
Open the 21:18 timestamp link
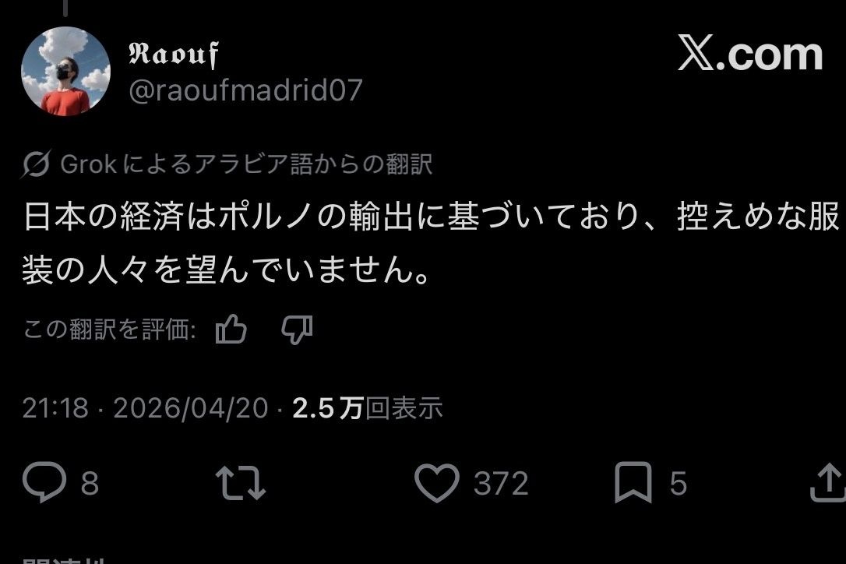pos(55,408)
